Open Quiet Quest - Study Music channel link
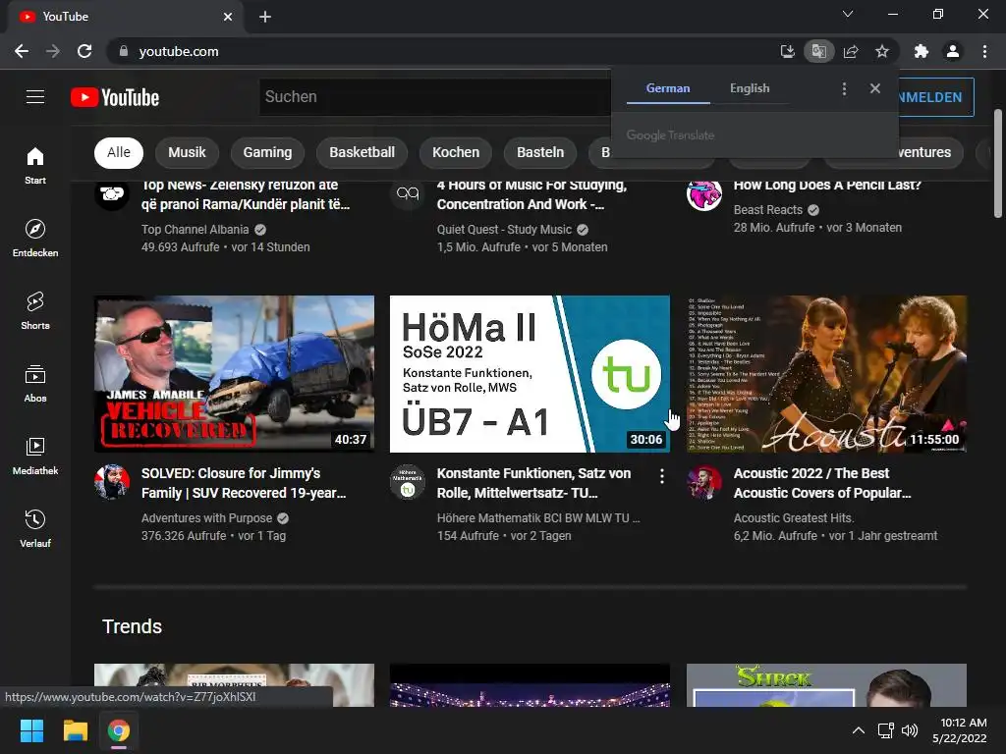This screenshot has width=1006, height=754. pos(504,230)
